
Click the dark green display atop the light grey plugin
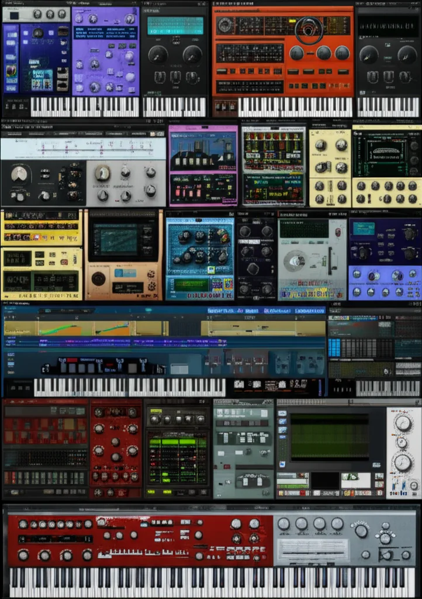click(304, 229)
